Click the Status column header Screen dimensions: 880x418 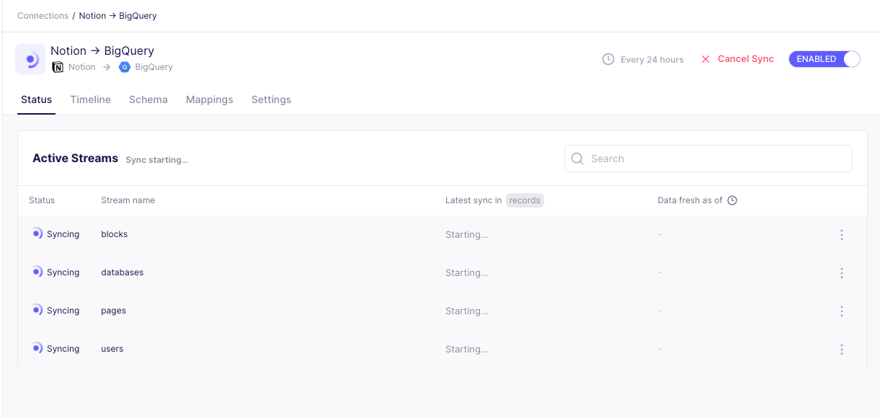42,200
